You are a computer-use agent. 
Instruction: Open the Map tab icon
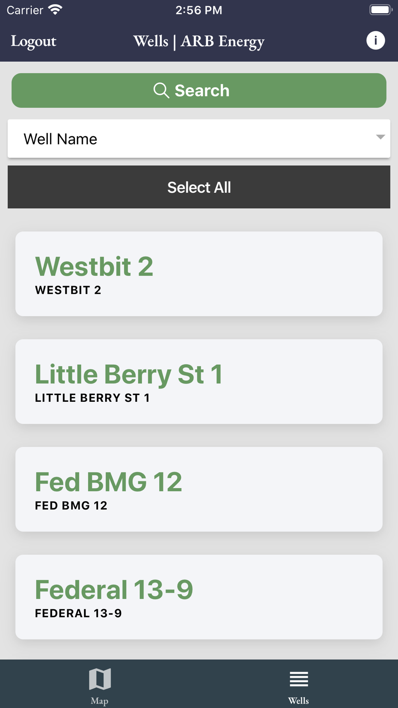[x=99, y=679]
